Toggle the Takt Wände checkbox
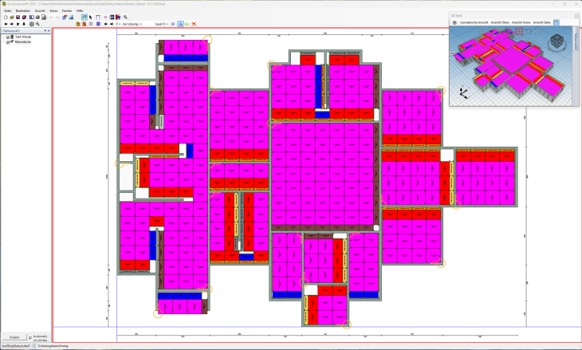The height and width of the screenshot is (350, 582). click(8, 37)
